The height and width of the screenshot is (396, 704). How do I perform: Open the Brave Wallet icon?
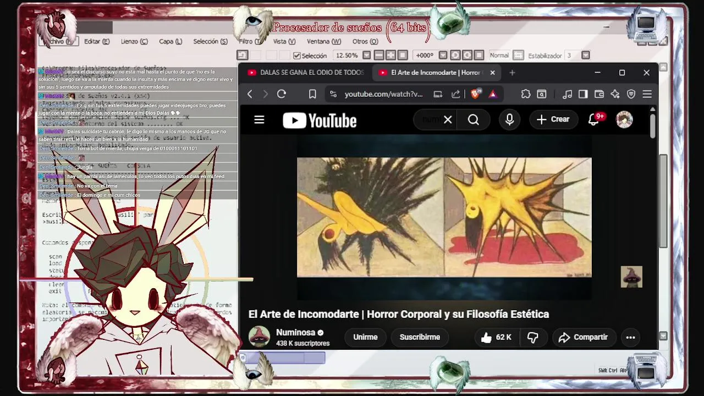(599, 94)
